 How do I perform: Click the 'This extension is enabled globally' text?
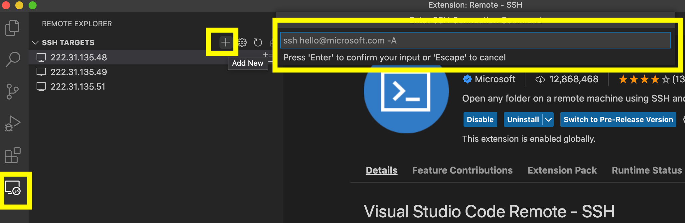tap(529, 139)
